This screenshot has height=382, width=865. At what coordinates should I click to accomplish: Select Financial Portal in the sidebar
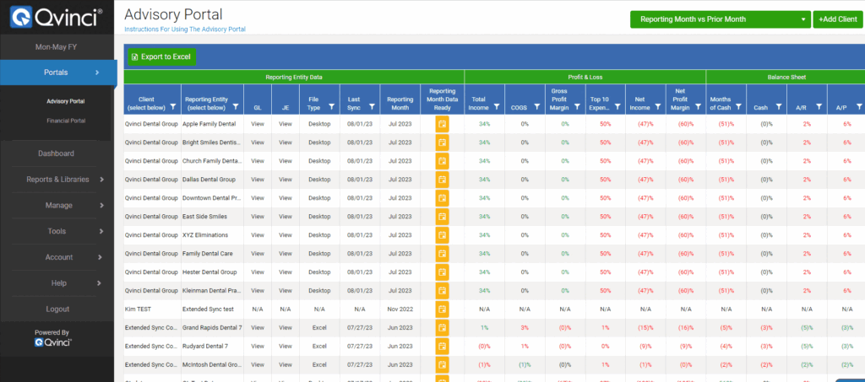(x=66, y=121)
